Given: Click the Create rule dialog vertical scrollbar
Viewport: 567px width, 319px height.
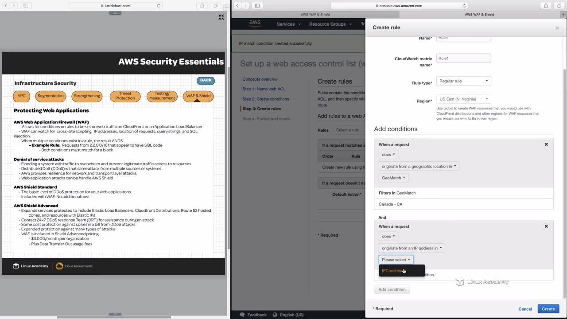Looking at the screenshot, I should [x=564, y=184].
